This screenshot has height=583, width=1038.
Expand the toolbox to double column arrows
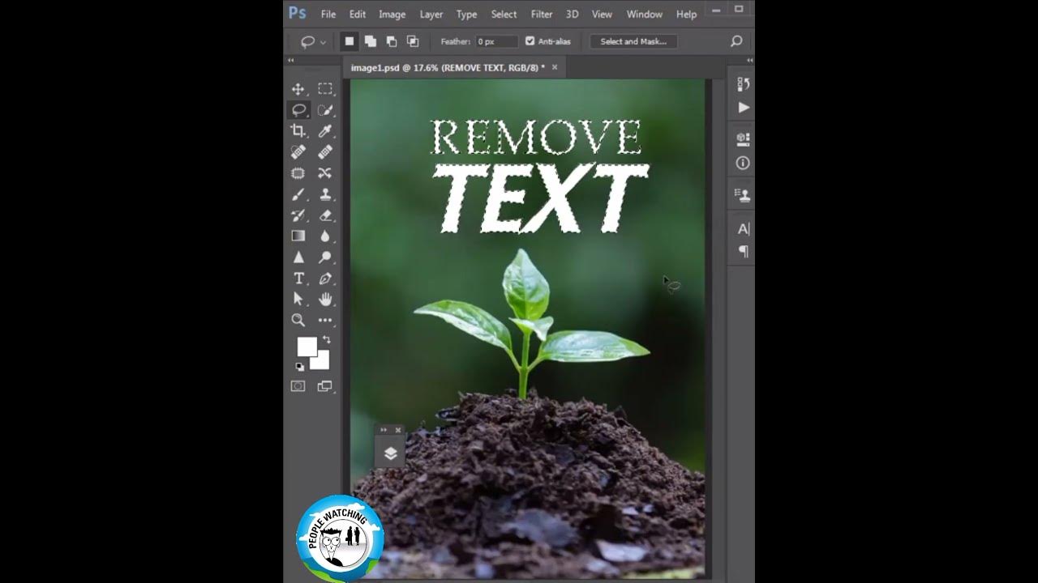(290, 60)
